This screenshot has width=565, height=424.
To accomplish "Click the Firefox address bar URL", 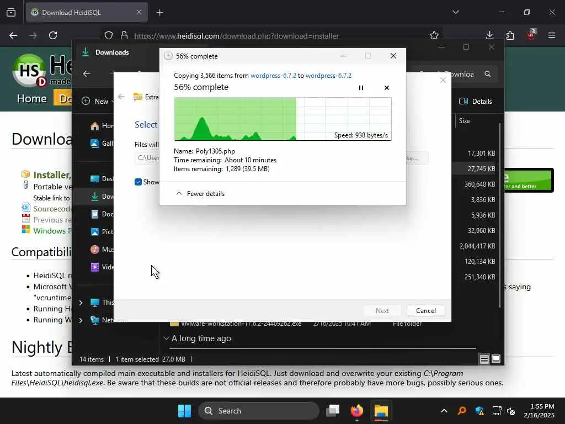I will [236, 36].
